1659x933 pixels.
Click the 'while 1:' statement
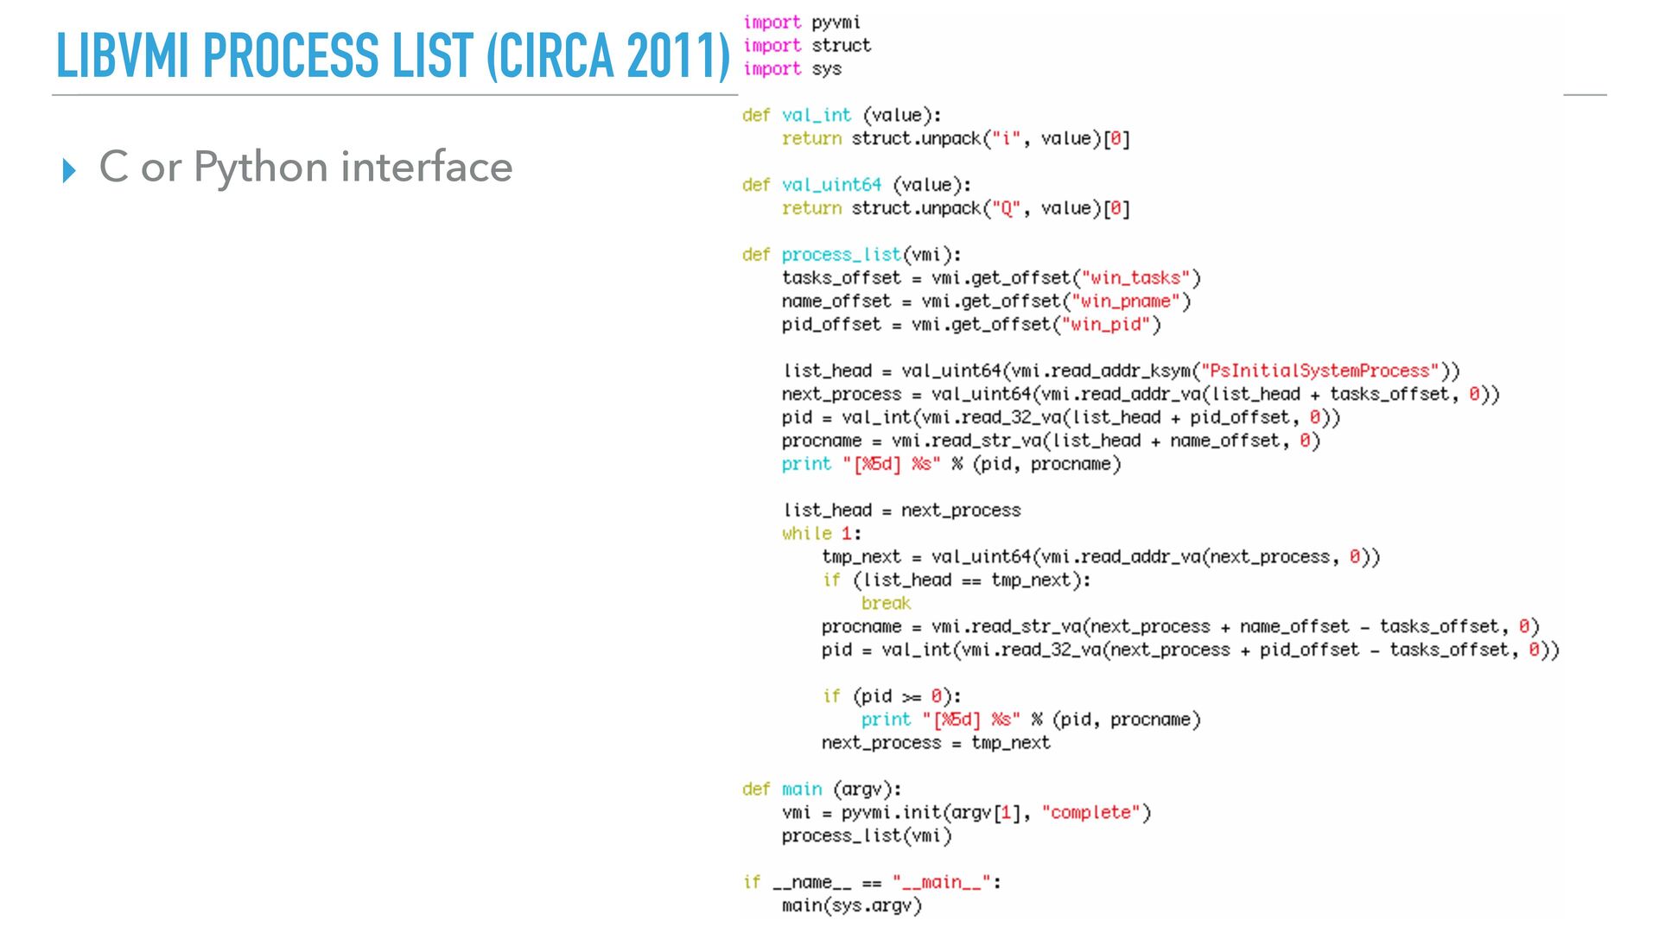821,534
